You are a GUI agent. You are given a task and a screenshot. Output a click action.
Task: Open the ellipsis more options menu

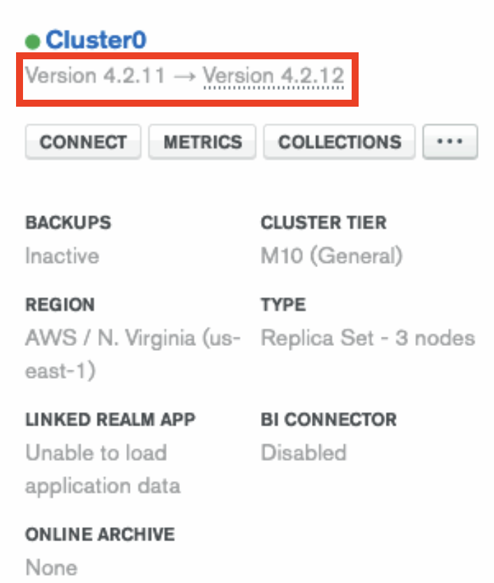tap(449, 142)
